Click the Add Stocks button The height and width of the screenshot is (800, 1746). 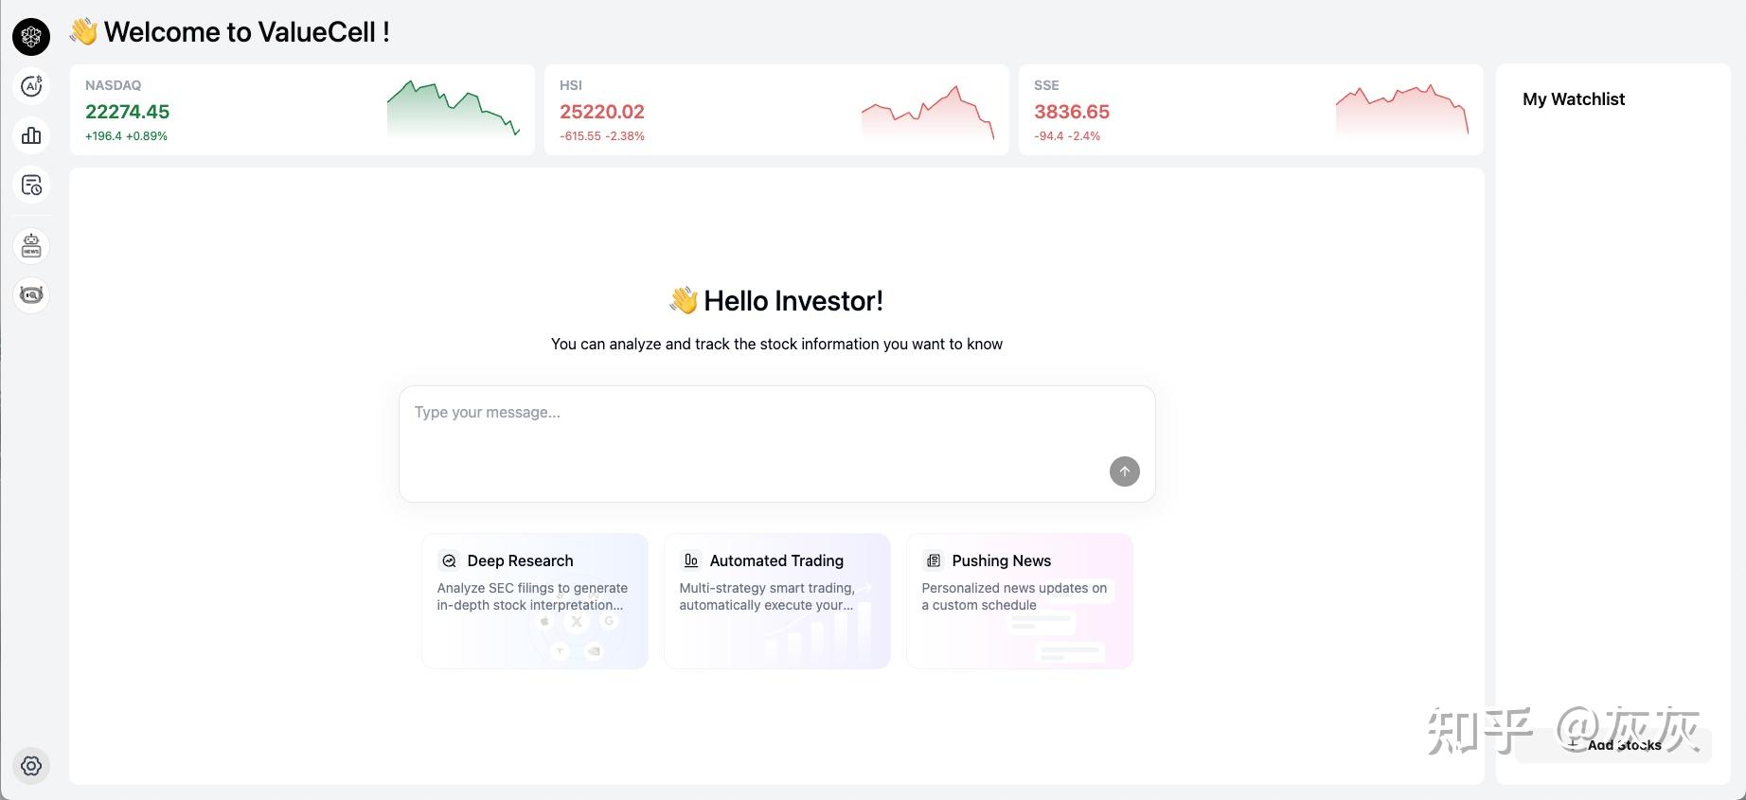coord(1613,745)
